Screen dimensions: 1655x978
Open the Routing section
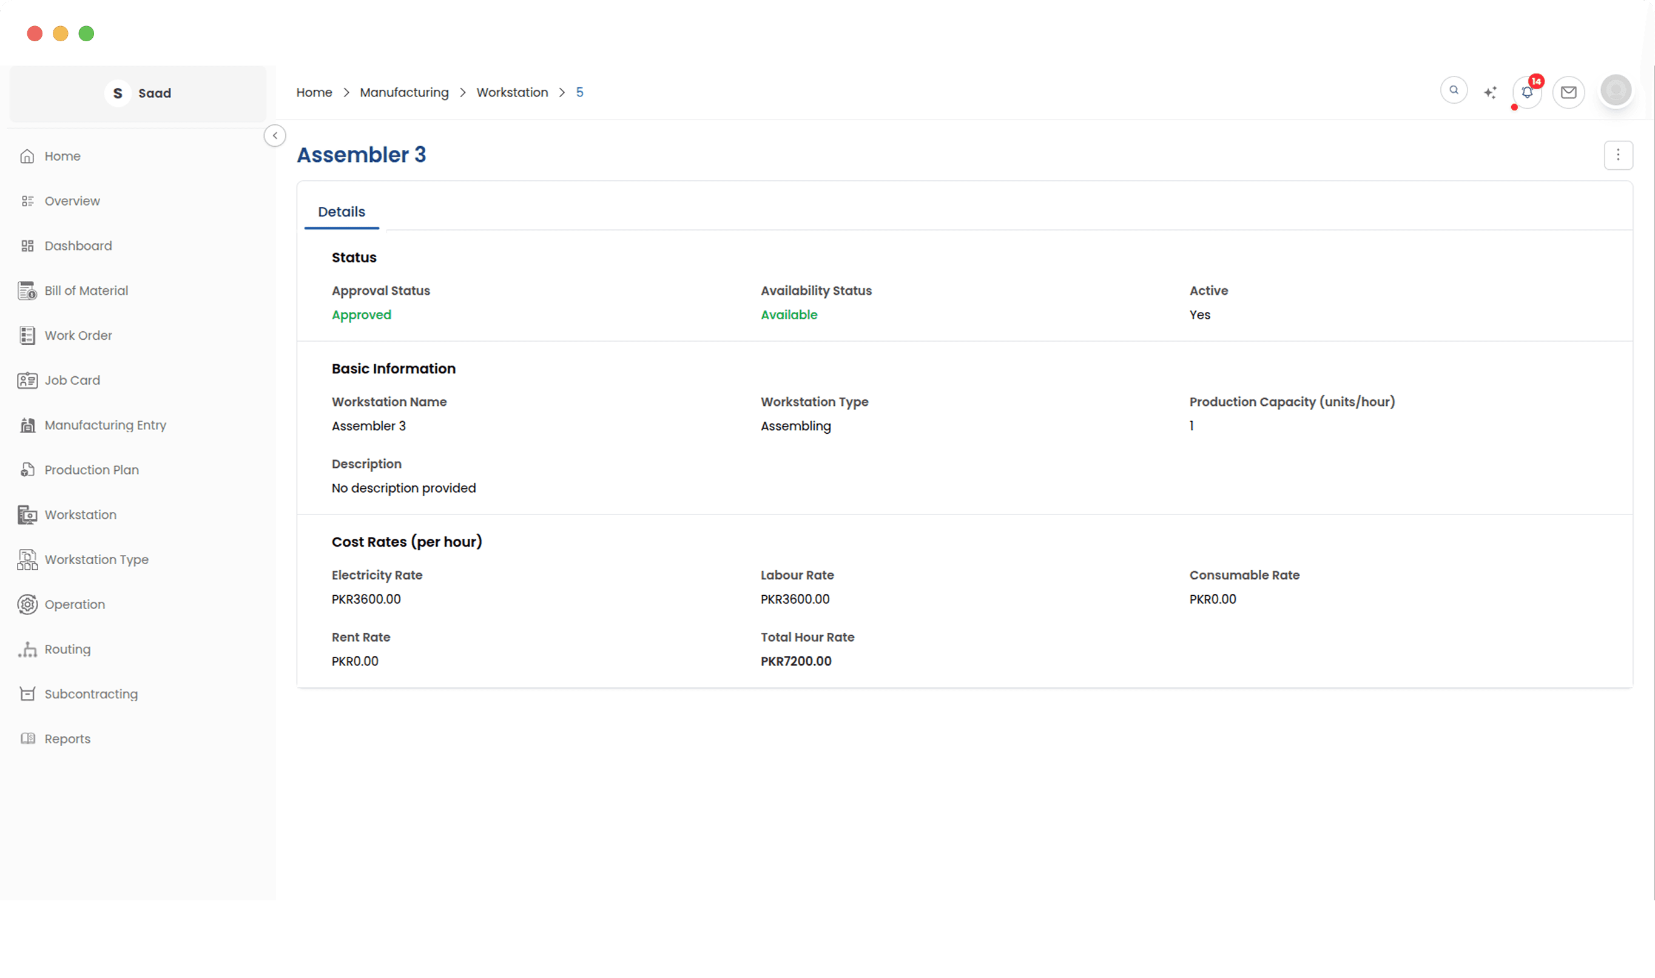[x=67, y=649]
